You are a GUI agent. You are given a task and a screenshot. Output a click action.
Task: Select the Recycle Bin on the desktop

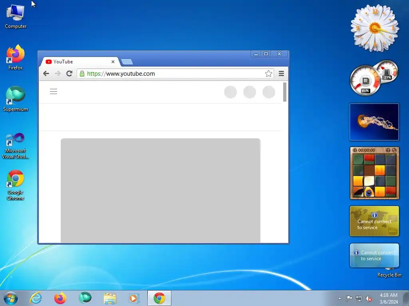[x=389, y=273]
